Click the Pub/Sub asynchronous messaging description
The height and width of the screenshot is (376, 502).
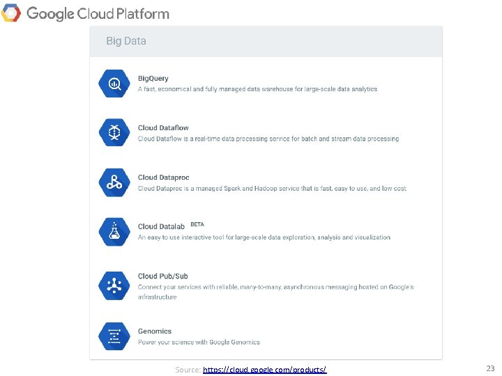[275, 292]
